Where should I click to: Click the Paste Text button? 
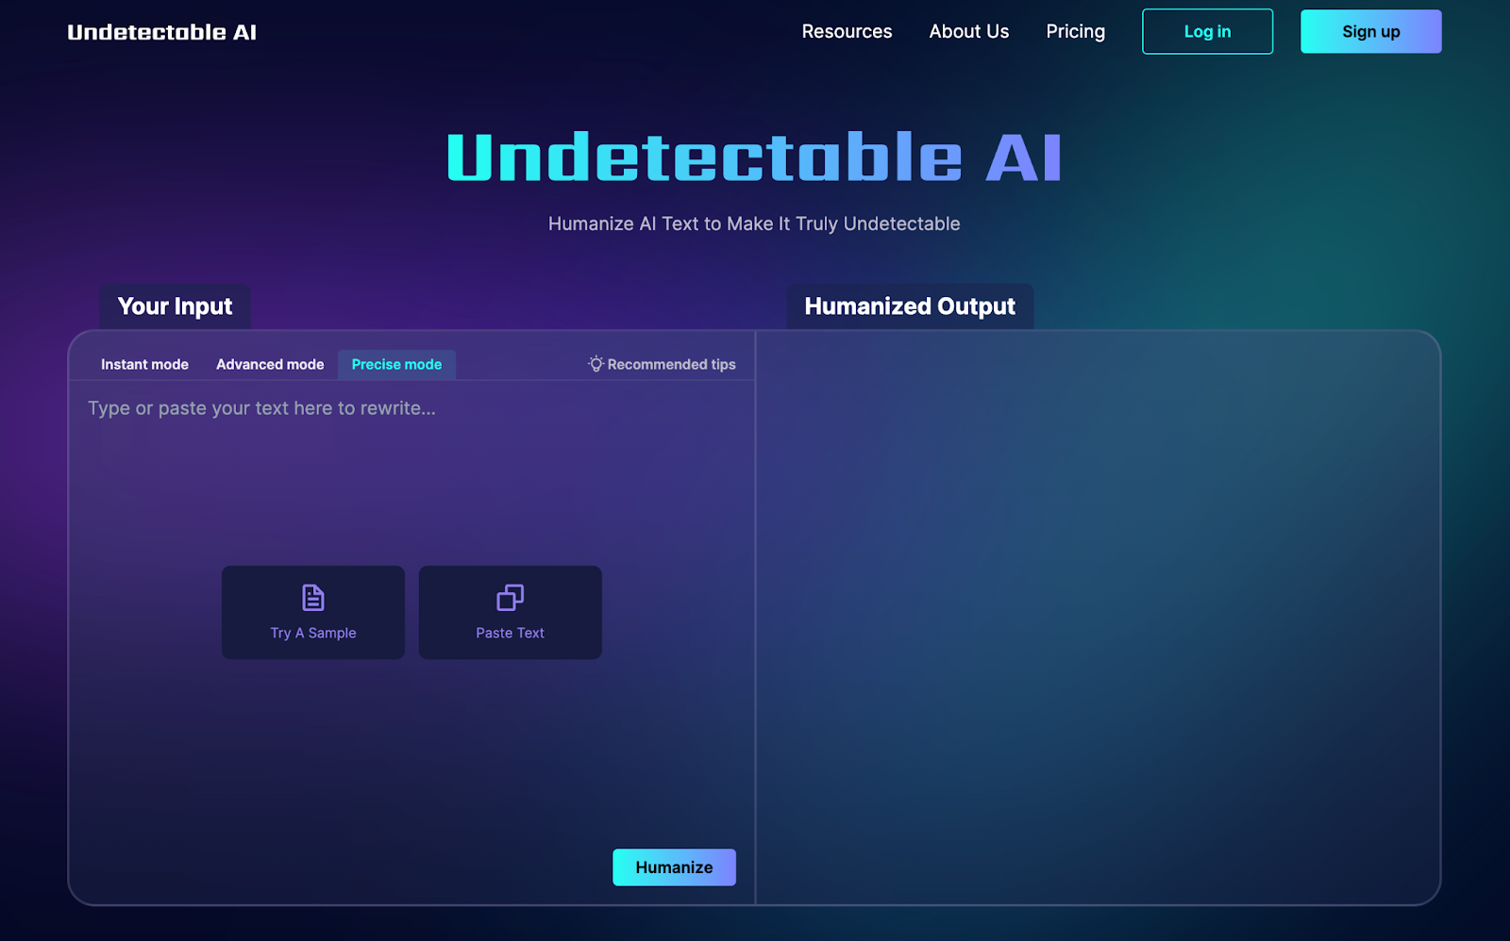pos(510,612)
